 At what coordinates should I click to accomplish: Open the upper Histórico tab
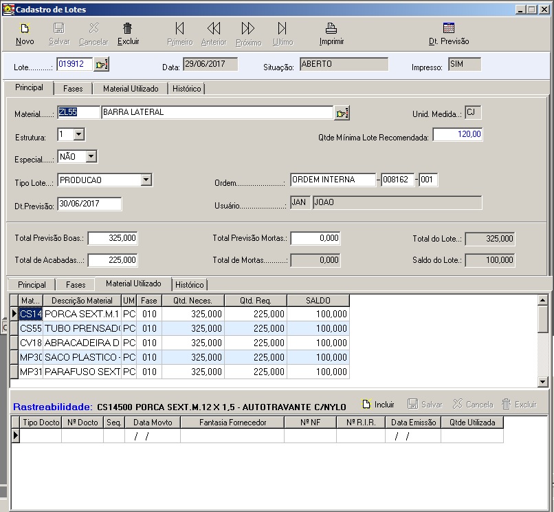pos(187,89)
